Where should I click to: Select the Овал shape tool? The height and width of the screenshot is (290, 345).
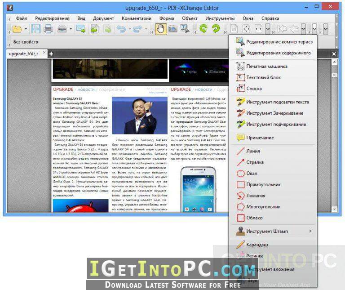pos(273,173)
